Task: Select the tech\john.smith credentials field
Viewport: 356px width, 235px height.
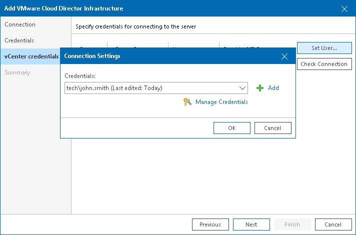Action: click(x=150, y=88)
